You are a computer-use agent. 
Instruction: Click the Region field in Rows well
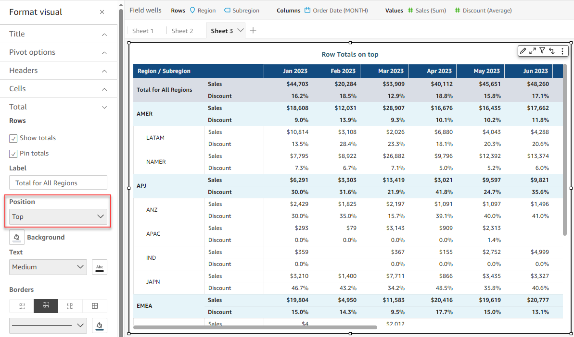pyautogui.click(x=203, y=11)
